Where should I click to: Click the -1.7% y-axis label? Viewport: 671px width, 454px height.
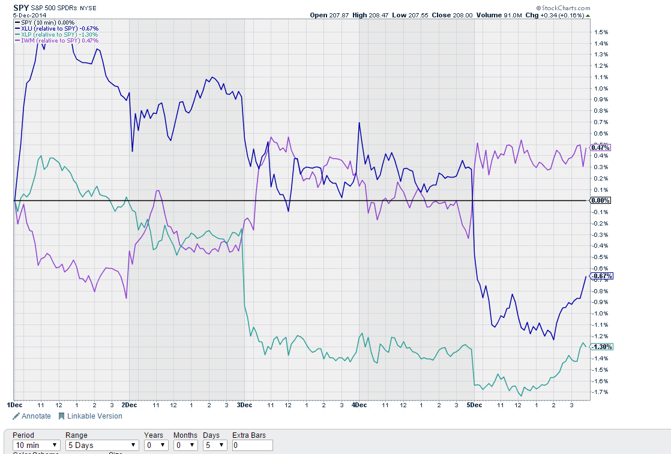(600, 392)
